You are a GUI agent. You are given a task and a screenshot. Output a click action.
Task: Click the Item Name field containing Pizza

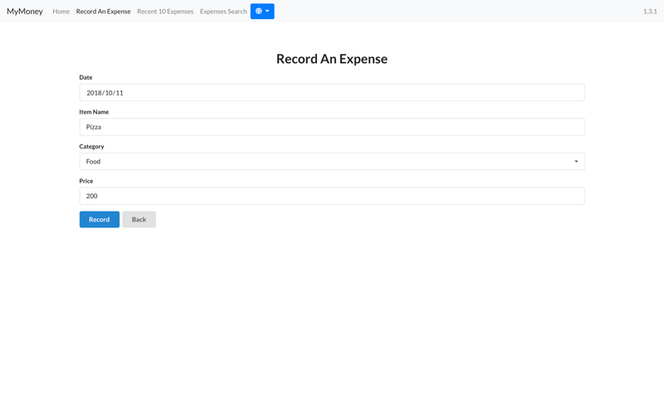pyautogui.click(x=332, y=127)
